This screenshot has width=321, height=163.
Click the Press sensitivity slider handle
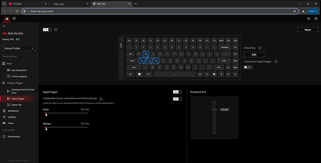tap(46, 115)
